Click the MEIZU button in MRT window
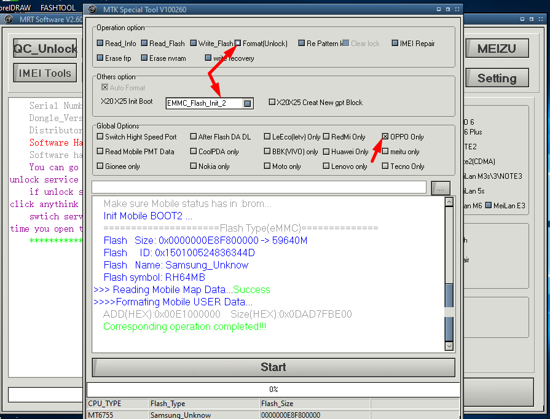This screenshot has height=419, width=550. point(497,48)
